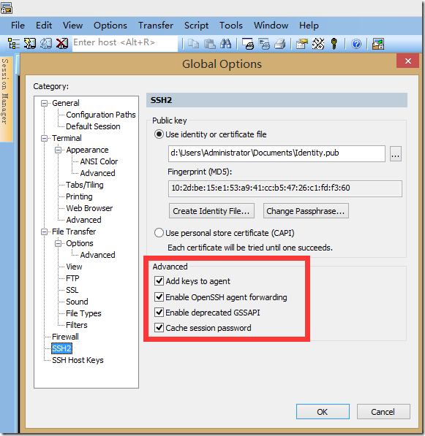Collapse the Terminal tree node

44,138
